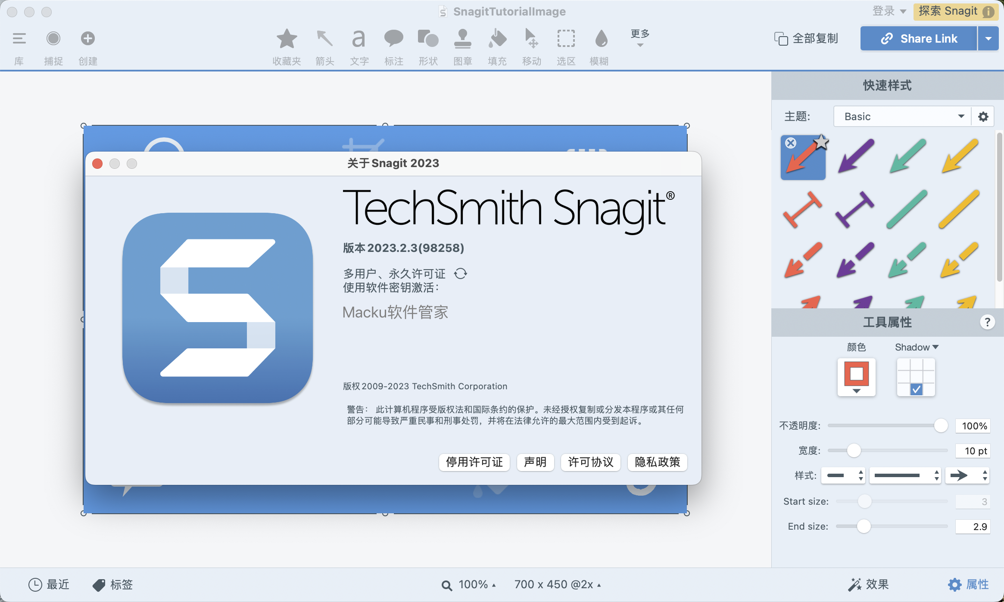Select the Favorites star tool
The height and width of the screenshot is (602, 1004).
click(287, 39)
